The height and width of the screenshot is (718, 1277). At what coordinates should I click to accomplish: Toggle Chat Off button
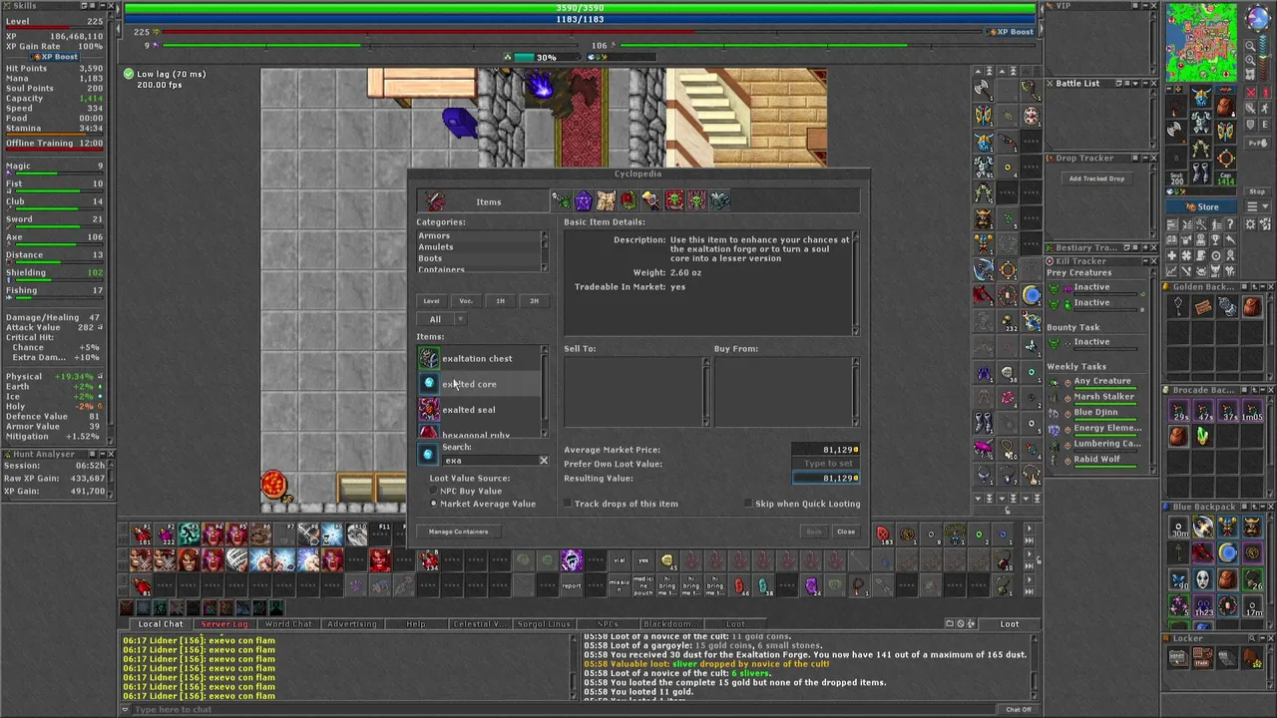click(1019, 709)
